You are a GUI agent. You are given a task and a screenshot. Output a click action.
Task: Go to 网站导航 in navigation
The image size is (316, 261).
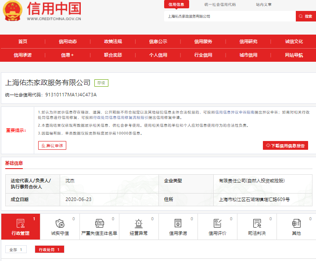coord(294,55)
